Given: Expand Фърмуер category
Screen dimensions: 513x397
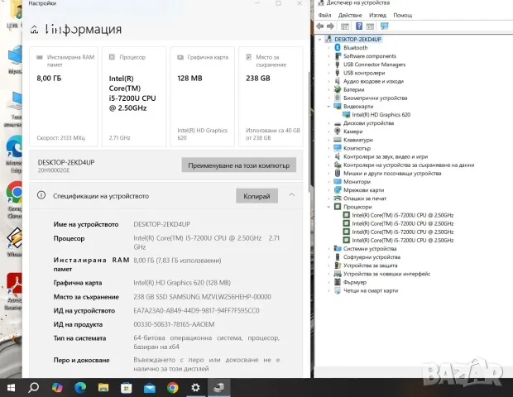Looking at the screenshot, I should [x=328, y=282].
